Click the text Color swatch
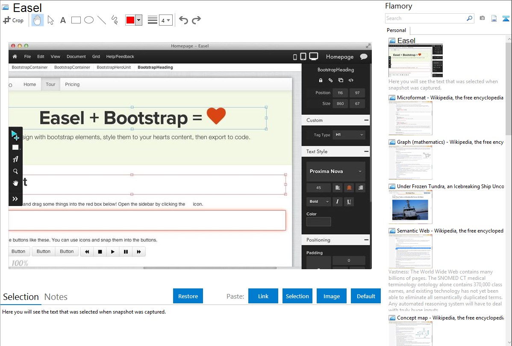The height and width of the screenshot is (346, 512). click(318, 222)
